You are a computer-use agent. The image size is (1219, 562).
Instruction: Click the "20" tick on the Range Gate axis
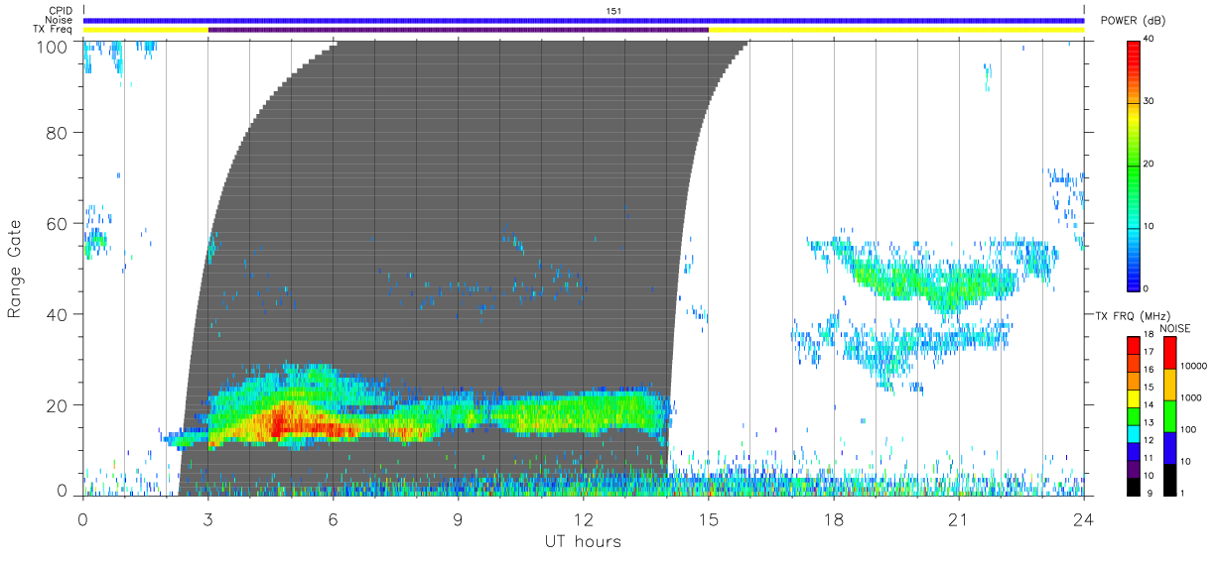58,405
